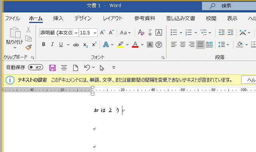Expand multilevel list dropdown arrow

coord(210,32)
